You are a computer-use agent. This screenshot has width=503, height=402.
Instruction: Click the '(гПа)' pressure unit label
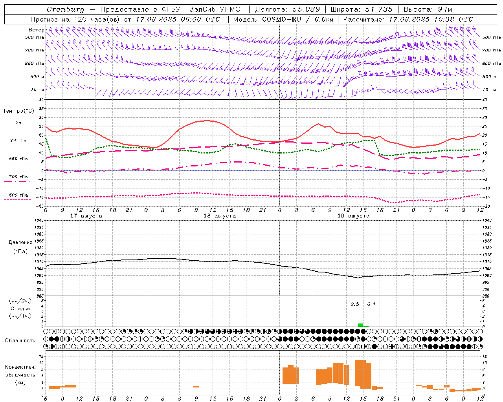tap(20, 251)
